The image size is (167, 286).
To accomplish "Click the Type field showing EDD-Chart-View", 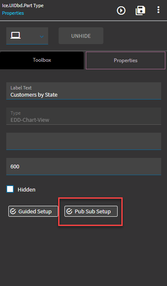I will point(84,116).
